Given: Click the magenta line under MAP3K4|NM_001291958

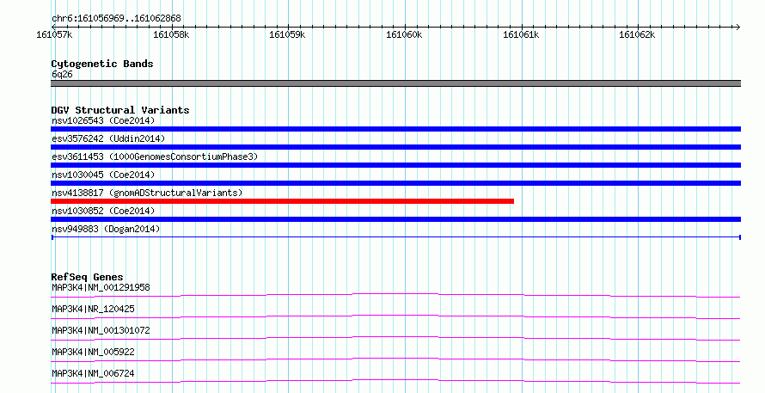Looking at the screenshot, I should point(395,295).
